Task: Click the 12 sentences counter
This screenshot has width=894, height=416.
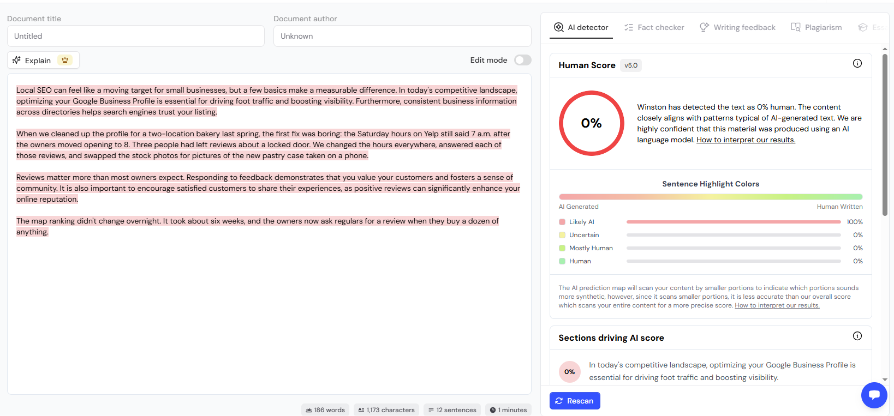Action: (452, 410)
